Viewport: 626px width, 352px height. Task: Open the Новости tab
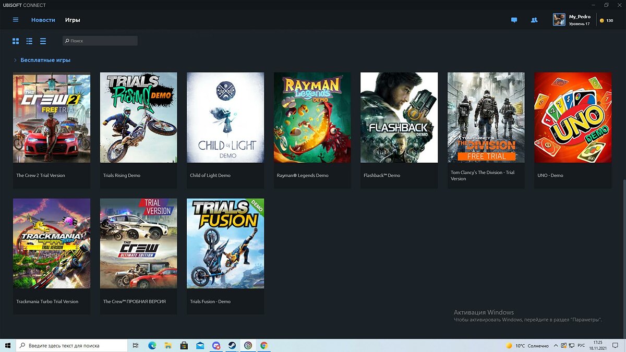pos(43,20)
